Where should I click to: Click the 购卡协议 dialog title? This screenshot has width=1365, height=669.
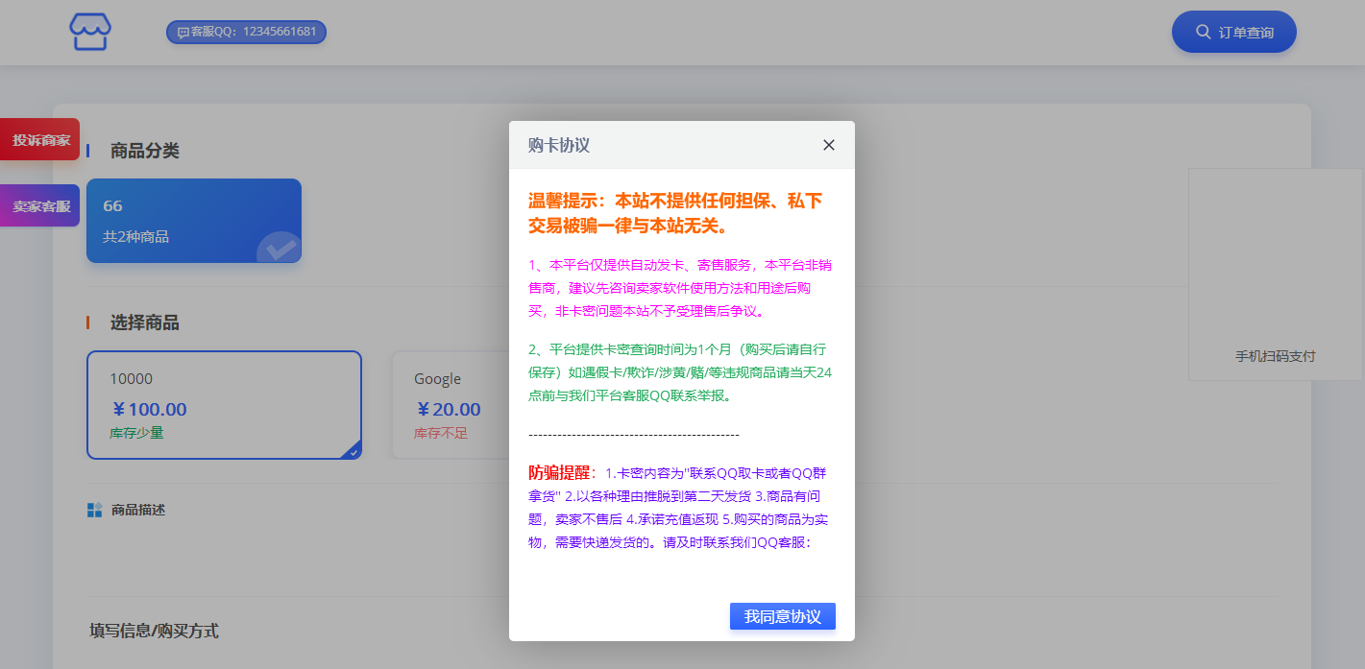(x=559, y=145)
